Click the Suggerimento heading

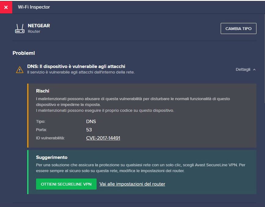[52, 157]
